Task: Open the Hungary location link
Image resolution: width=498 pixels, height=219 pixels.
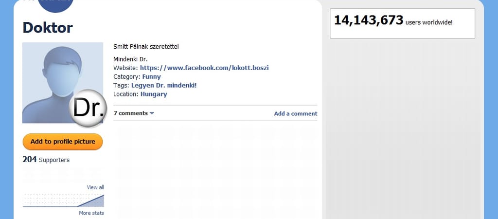Action: tap(154, 94)
